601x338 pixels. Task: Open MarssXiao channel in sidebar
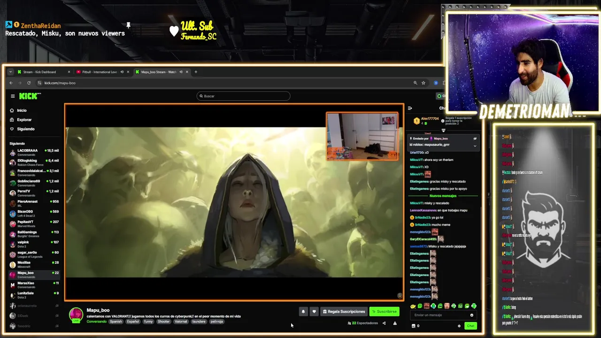pyautogui.click(x=34, y=285)
